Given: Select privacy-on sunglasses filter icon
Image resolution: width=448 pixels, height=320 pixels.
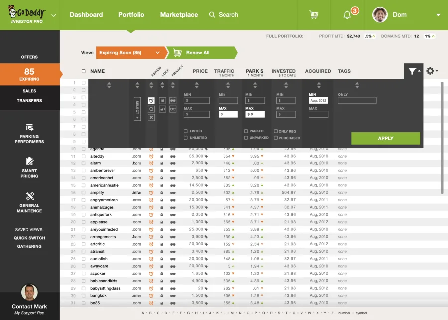Looking at the screenshot, I should tap(173, 100).
